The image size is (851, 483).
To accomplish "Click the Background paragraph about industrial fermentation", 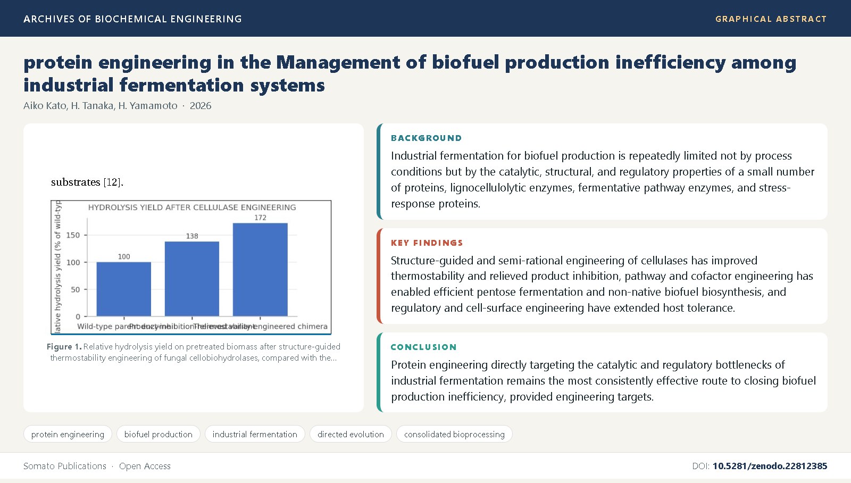I will click(603, 180).
